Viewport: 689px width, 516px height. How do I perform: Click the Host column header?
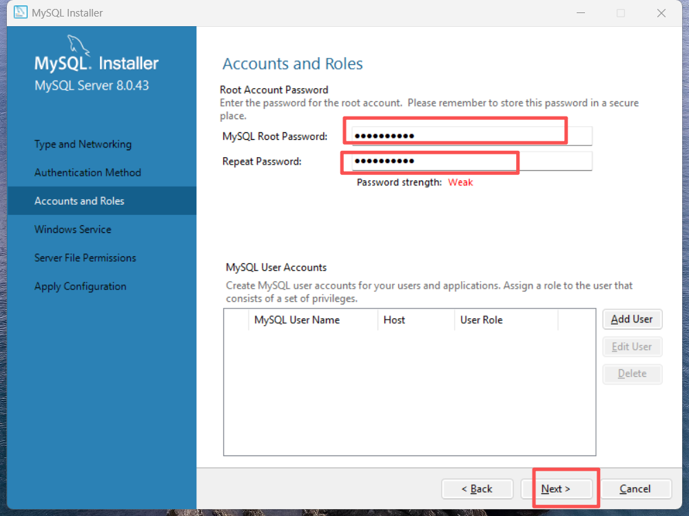coord(415,320)
